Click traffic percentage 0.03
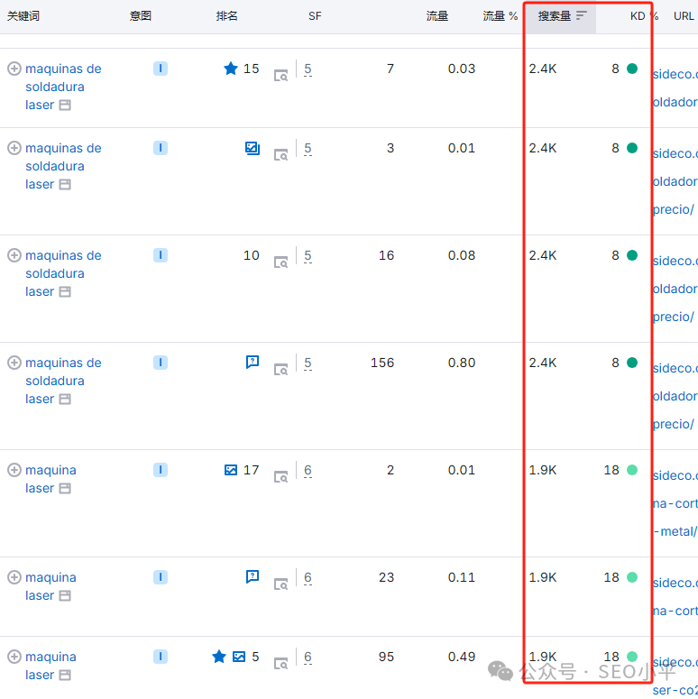Screen dimensions: 698x699 tap(462, 69)
